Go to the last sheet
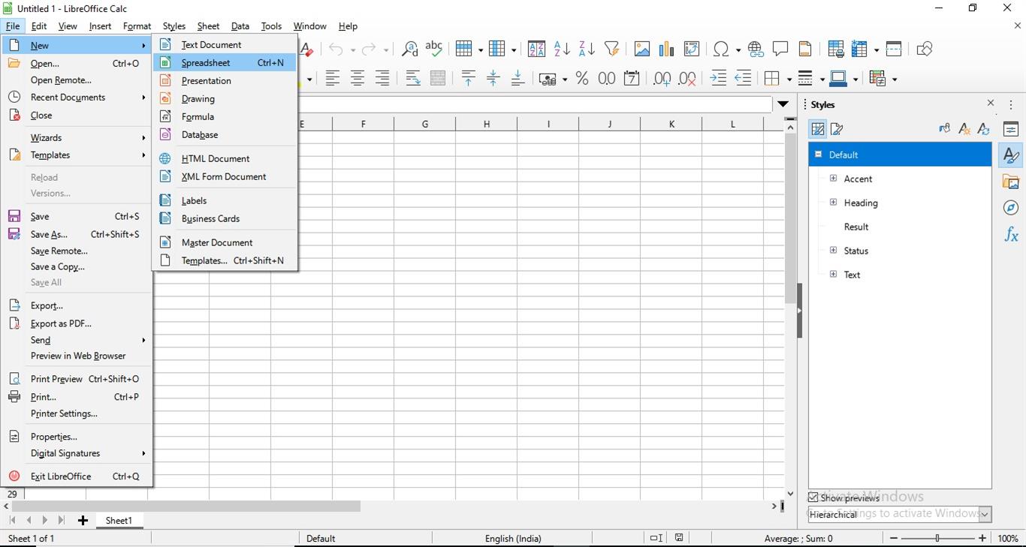Image resolution: width=1026 pixels, height=547 pixels. tap(62, 521)
